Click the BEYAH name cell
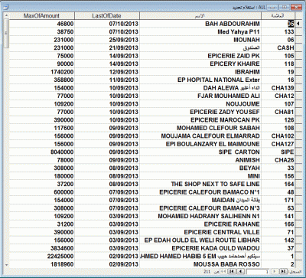306x278 pixels. (x=200, y=168)
